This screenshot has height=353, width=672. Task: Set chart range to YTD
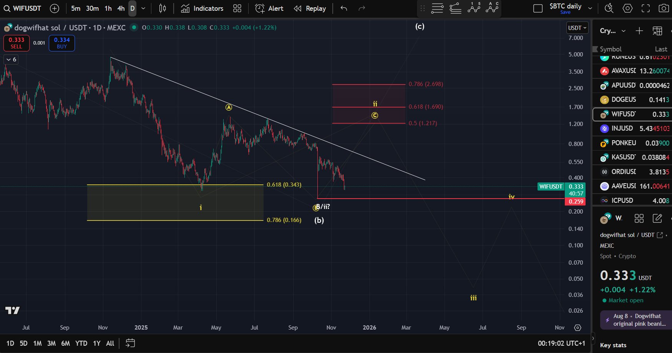click(81, 343)
